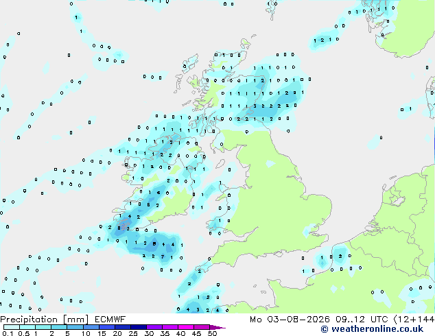Select the 5–10 mm legend color swatch
Image resolution: width=435 pixels, height=336 pixels.
[x=75, y=327]
